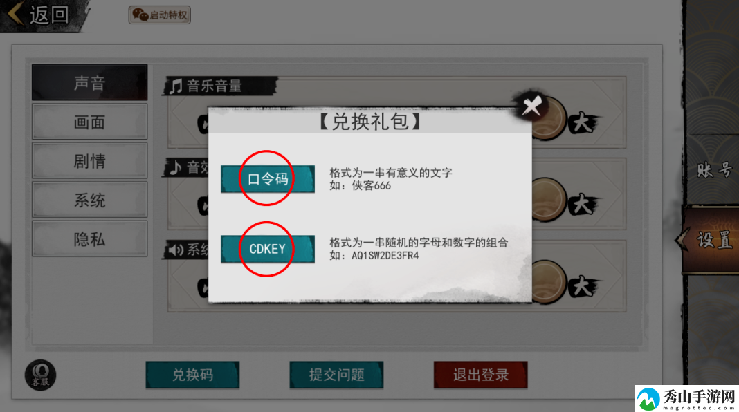739x412 pixels.
Task: Close the 兑换礼包 dialog with X
Action: pos(531,106)
